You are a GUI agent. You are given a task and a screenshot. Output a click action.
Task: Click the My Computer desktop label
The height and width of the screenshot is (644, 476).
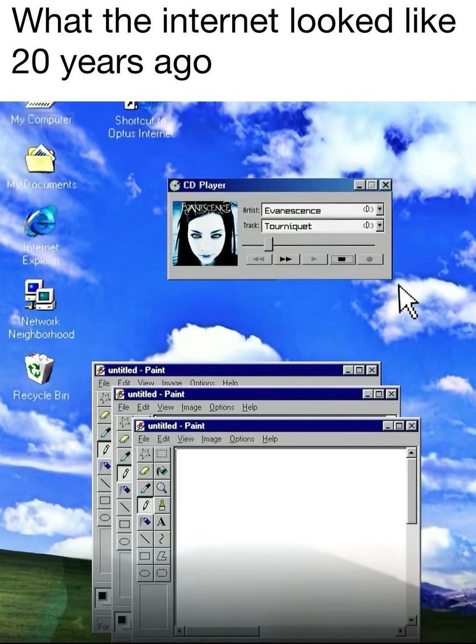coord(42,119)
